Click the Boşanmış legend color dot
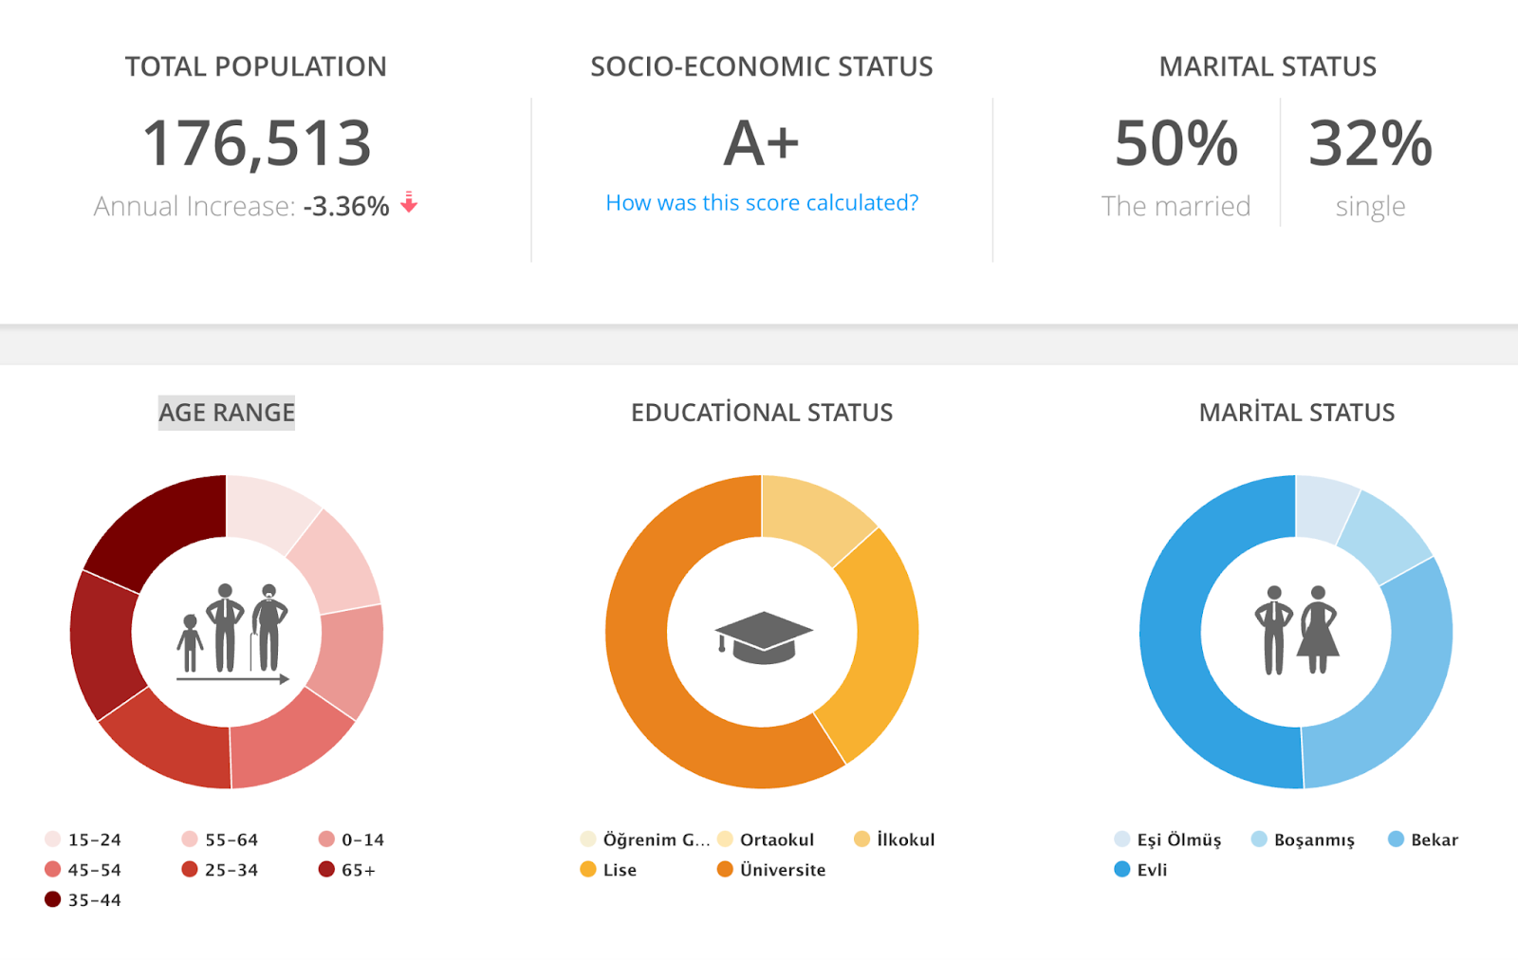 click(x=1259, y=839)
